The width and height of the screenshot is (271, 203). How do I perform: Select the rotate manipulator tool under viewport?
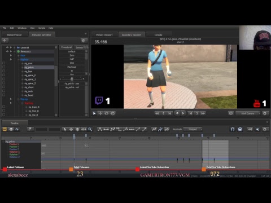[x=107, y=113]
